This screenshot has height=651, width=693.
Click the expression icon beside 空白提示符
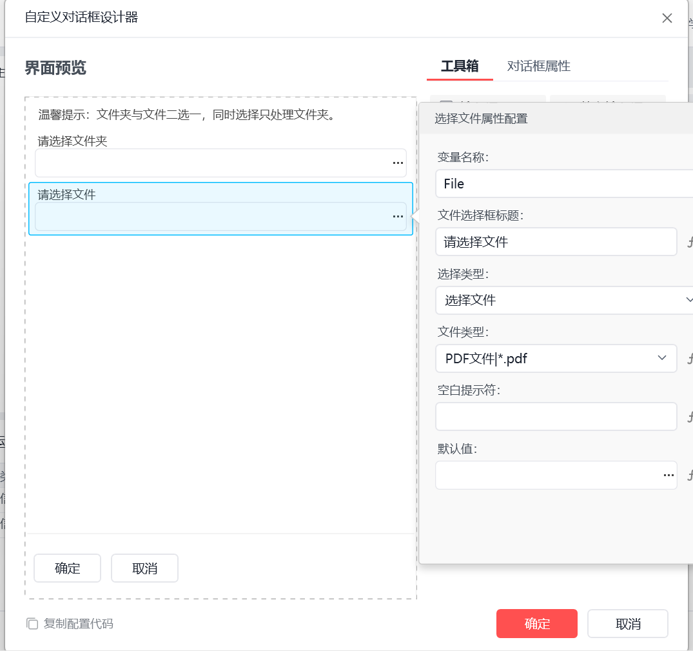click(x=689, y=417)
